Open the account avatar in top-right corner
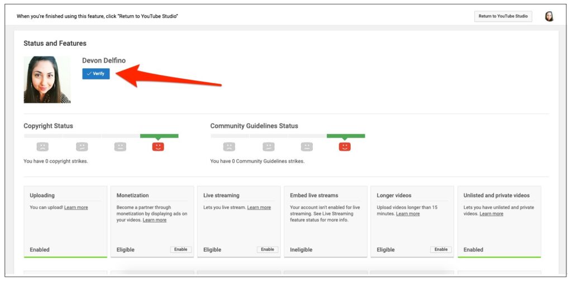Image resolution: width=572 pixels, height=284 pixels. (549, 16)
